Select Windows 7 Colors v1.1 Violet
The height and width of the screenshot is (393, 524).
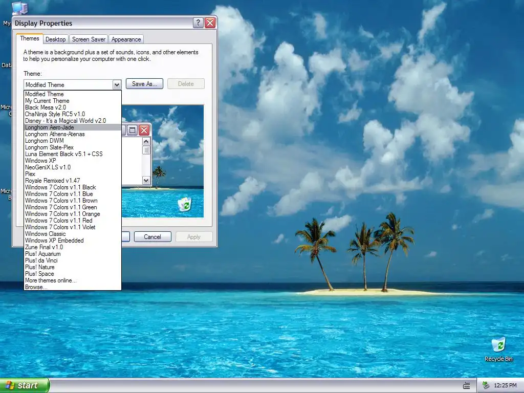point(73,227)
